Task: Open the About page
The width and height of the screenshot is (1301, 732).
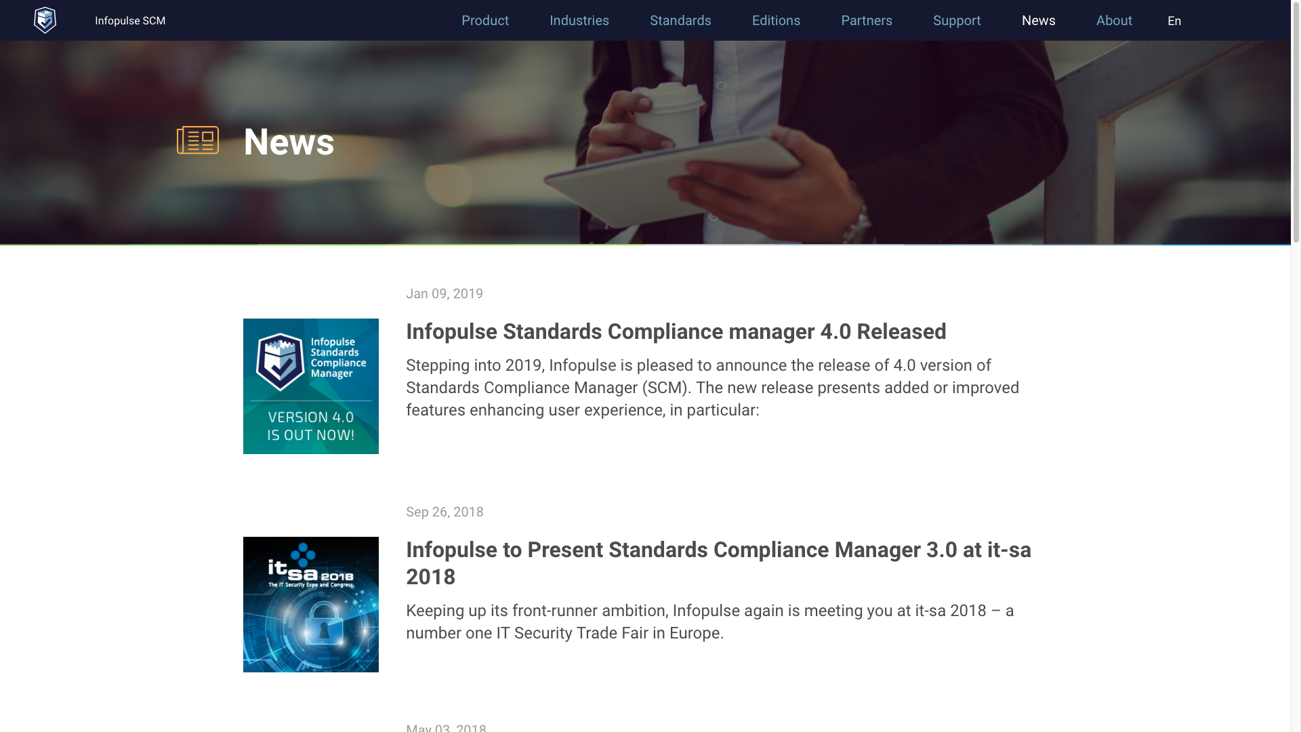Action: click(x=1114, y=20)
